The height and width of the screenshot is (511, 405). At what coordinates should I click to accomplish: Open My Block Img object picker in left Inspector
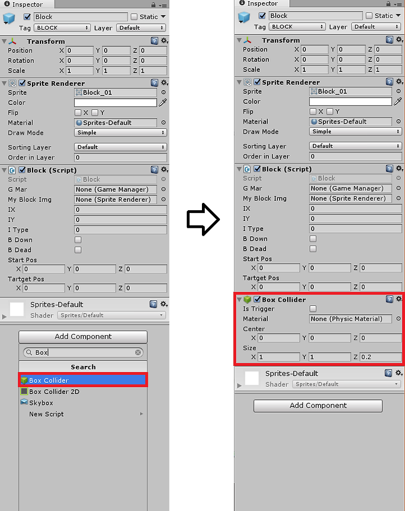163,200
